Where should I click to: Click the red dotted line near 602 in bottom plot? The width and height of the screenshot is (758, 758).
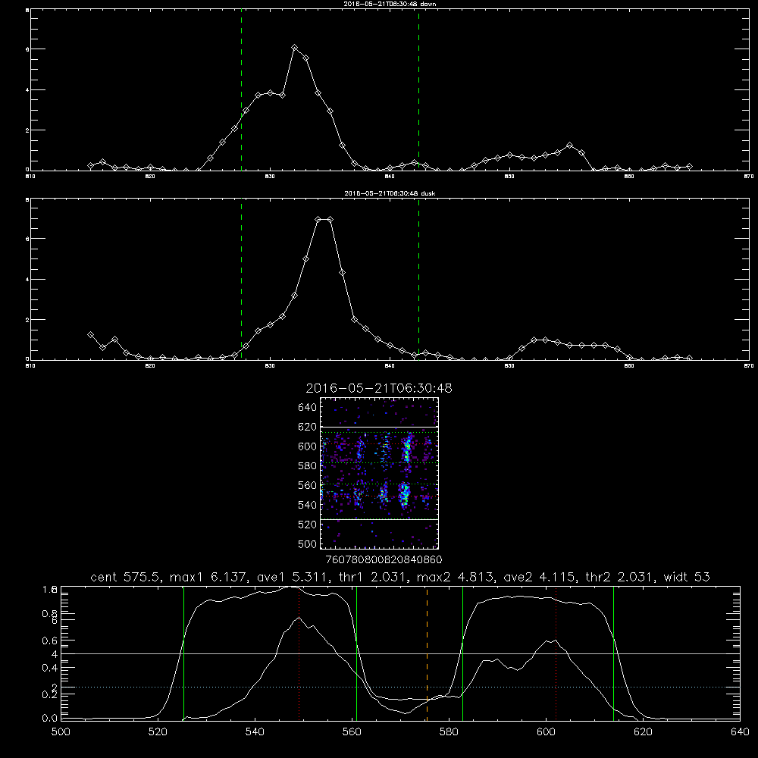point(556,653)
